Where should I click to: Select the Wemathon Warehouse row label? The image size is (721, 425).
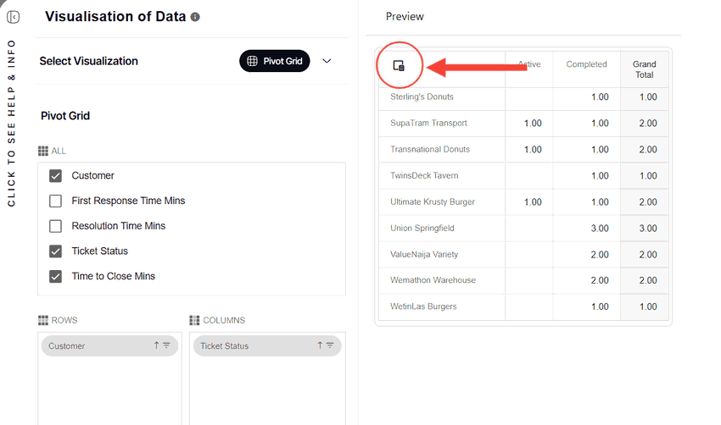[433, 280]
